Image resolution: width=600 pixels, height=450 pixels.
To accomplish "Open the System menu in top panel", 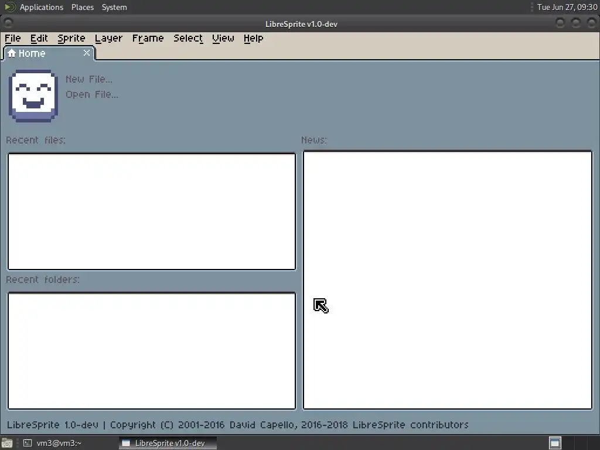I will 114,7.
